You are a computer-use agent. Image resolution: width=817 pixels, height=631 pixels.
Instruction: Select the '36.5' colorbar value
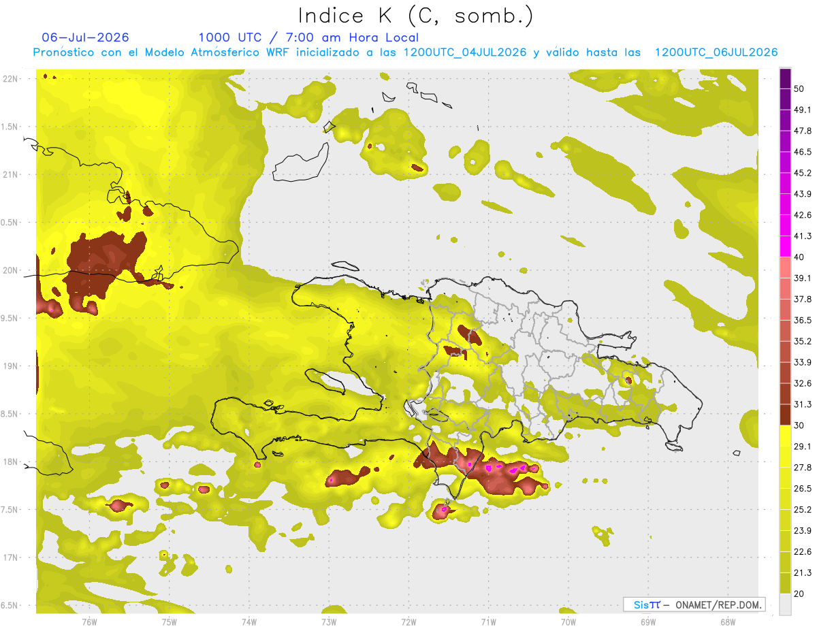[803, 320]
